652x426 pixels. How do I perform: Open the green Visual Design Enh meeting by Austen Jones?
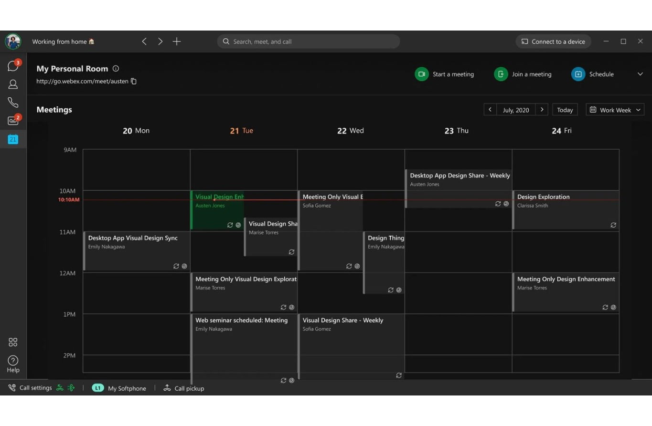[x=217, y=210]
